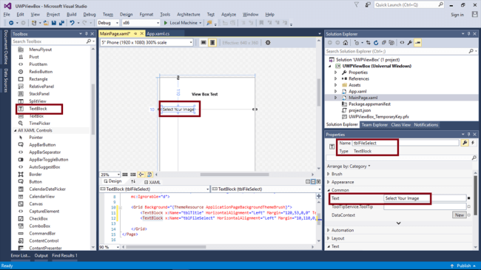Viewport: 481px width, 270px height.
Task: Click the Text property value field
Action: click(425, 198)
